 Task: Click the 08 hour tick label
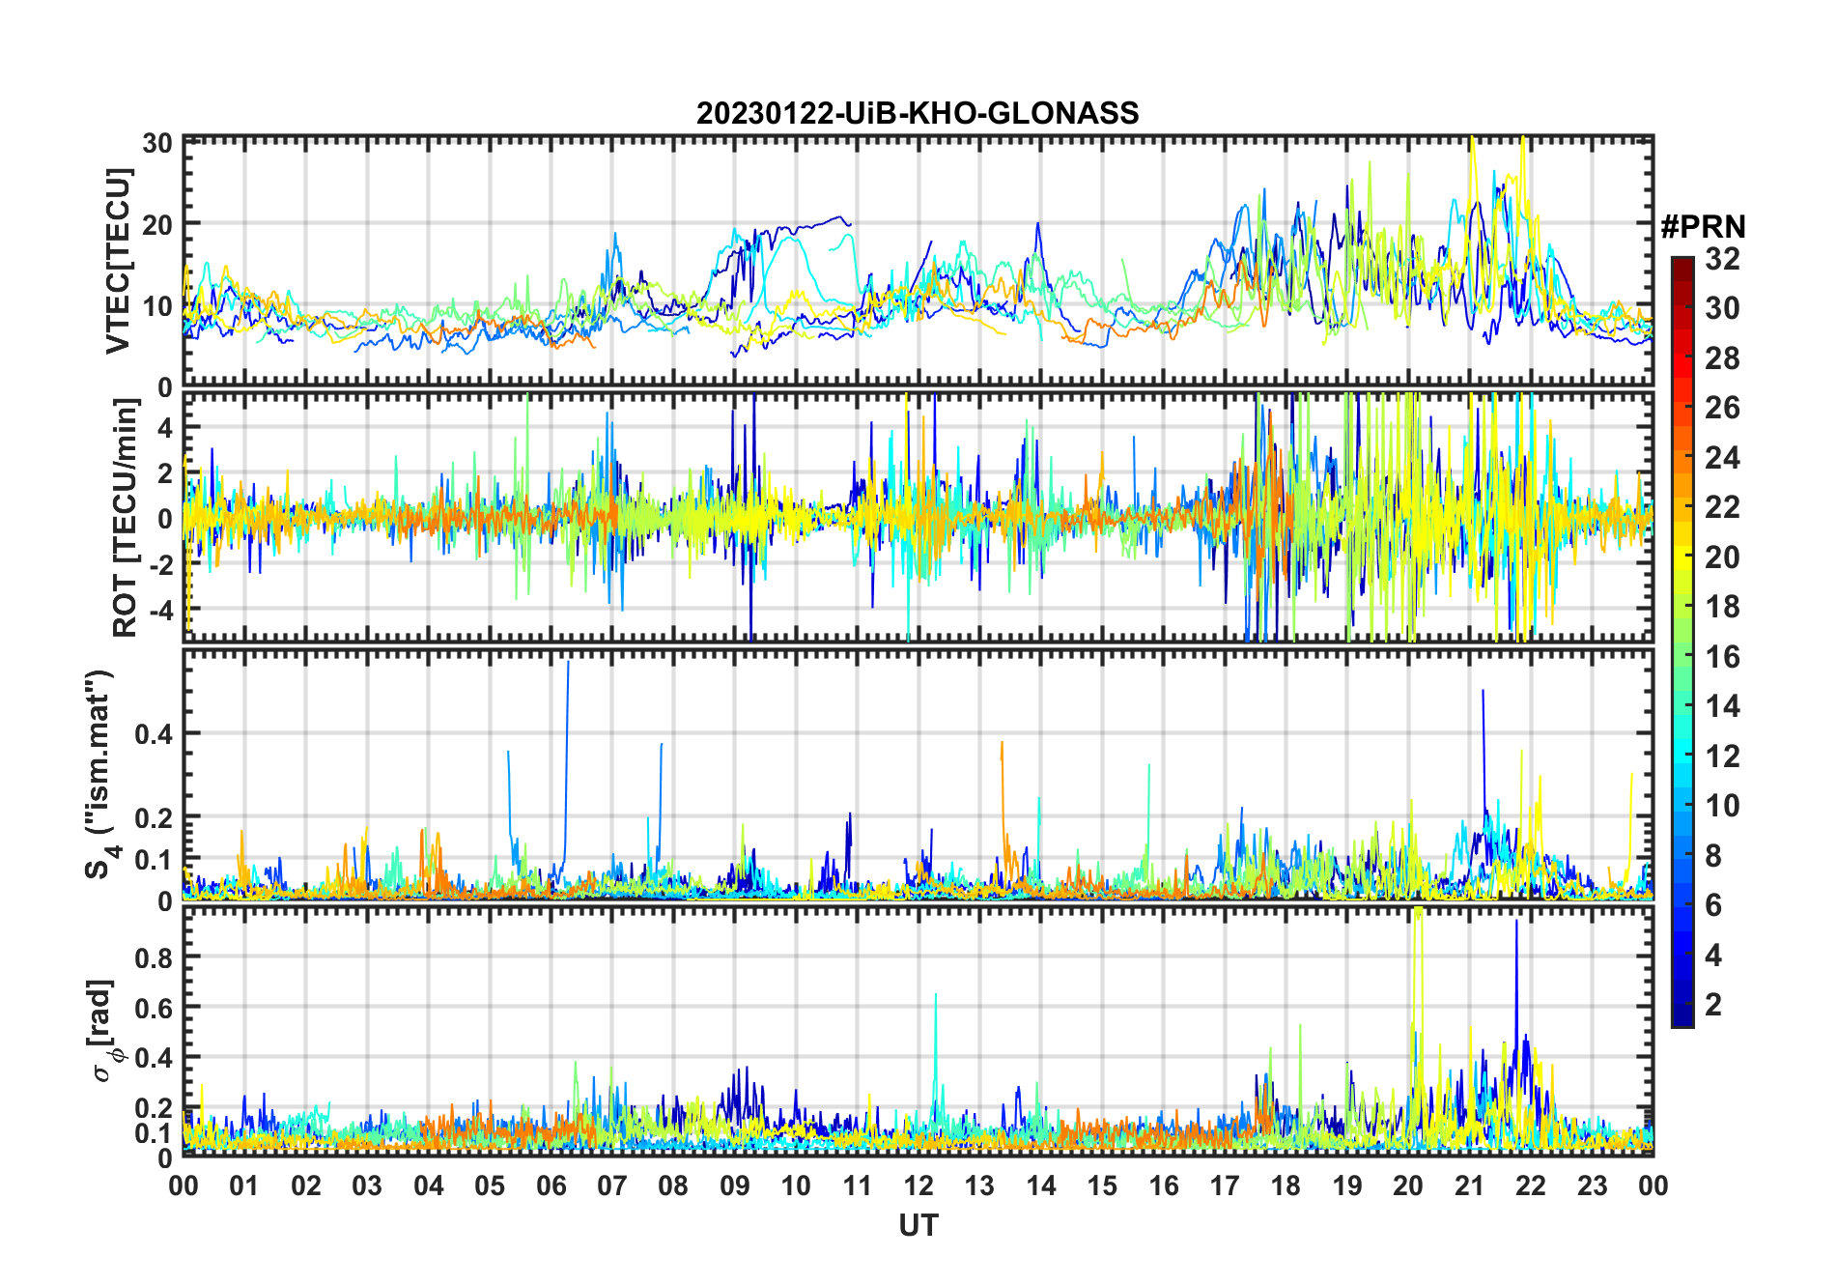pyautogui.click(x=673, y=1185)
